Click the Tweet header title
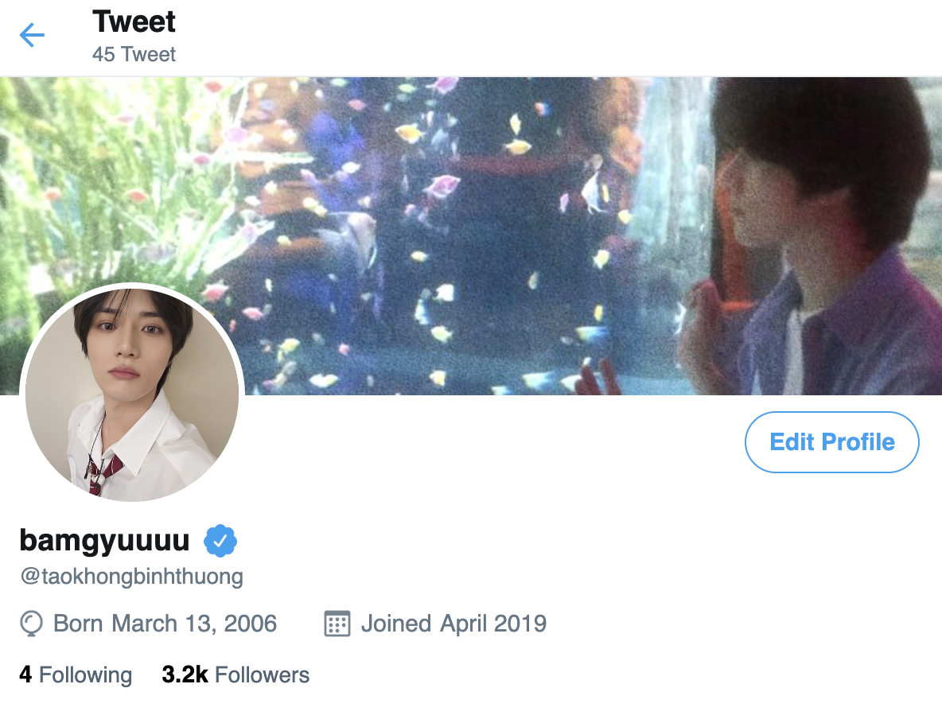This screenshot has width=942, height=719. click(x=134, y=21)
